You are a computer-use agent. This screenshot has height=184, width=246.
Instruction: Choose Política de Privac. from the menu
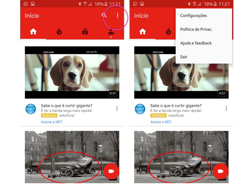click(204, 29)
